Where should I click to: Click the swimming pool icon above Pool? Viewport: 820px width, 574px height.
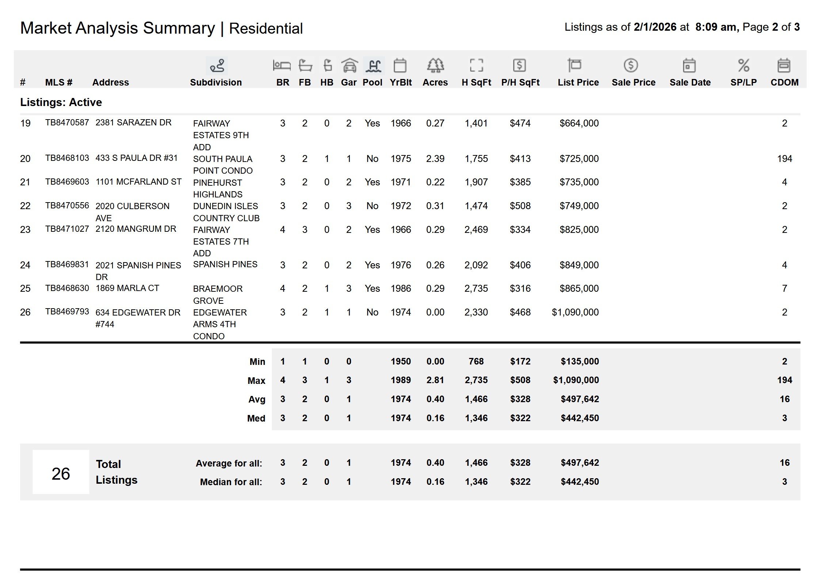374,66
